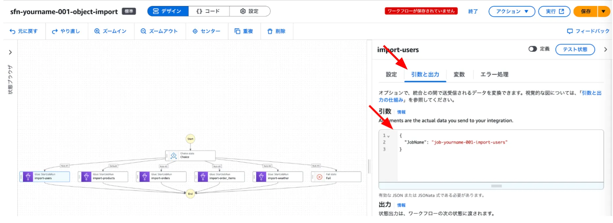Collapse the import-users inspector panel

605,49
